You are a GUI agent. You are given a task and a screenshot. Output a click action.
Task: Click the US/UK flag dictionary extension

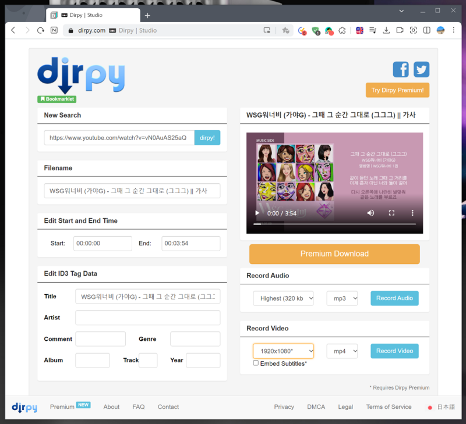(x=359, y=30)
